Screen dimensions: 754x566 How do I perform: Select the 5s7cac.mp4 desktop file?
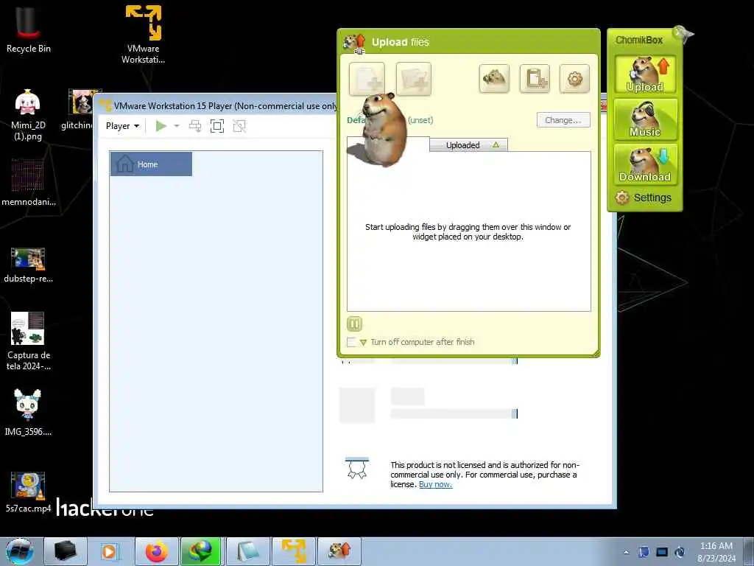[x=29, y=492]
